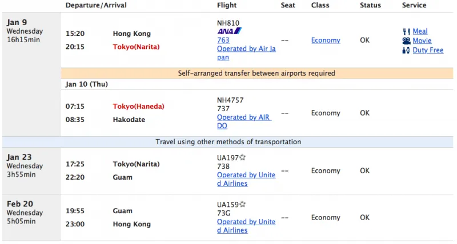Open Operated by United Airlines link for UA159
The height and width of the screenshot is (244, 457).
246,226
